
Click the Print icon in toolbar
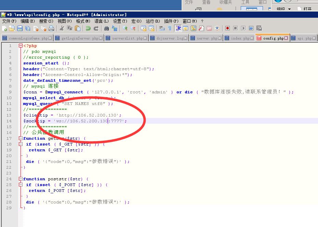click(x=51, y=29)
